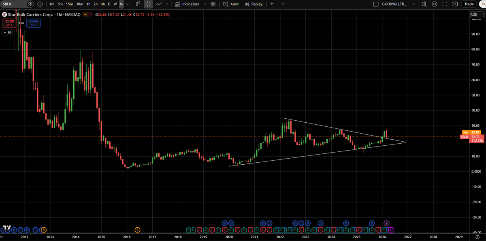486x241 pixels.
Task: Select the 15m timeframe
Action: [69, 4]
